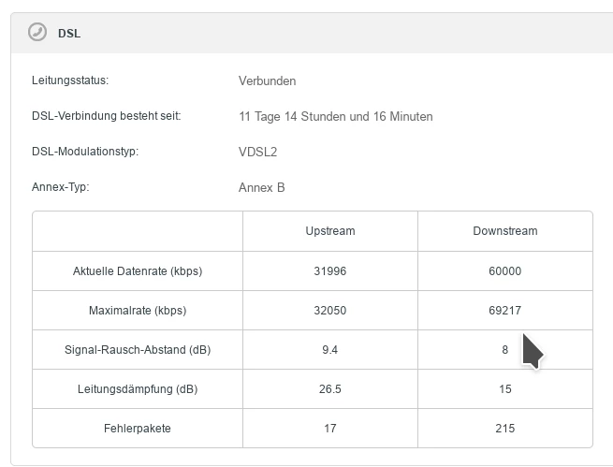613x467 pixels.
Task: Click the Downstream column header
Action: (x=504, y=231)
